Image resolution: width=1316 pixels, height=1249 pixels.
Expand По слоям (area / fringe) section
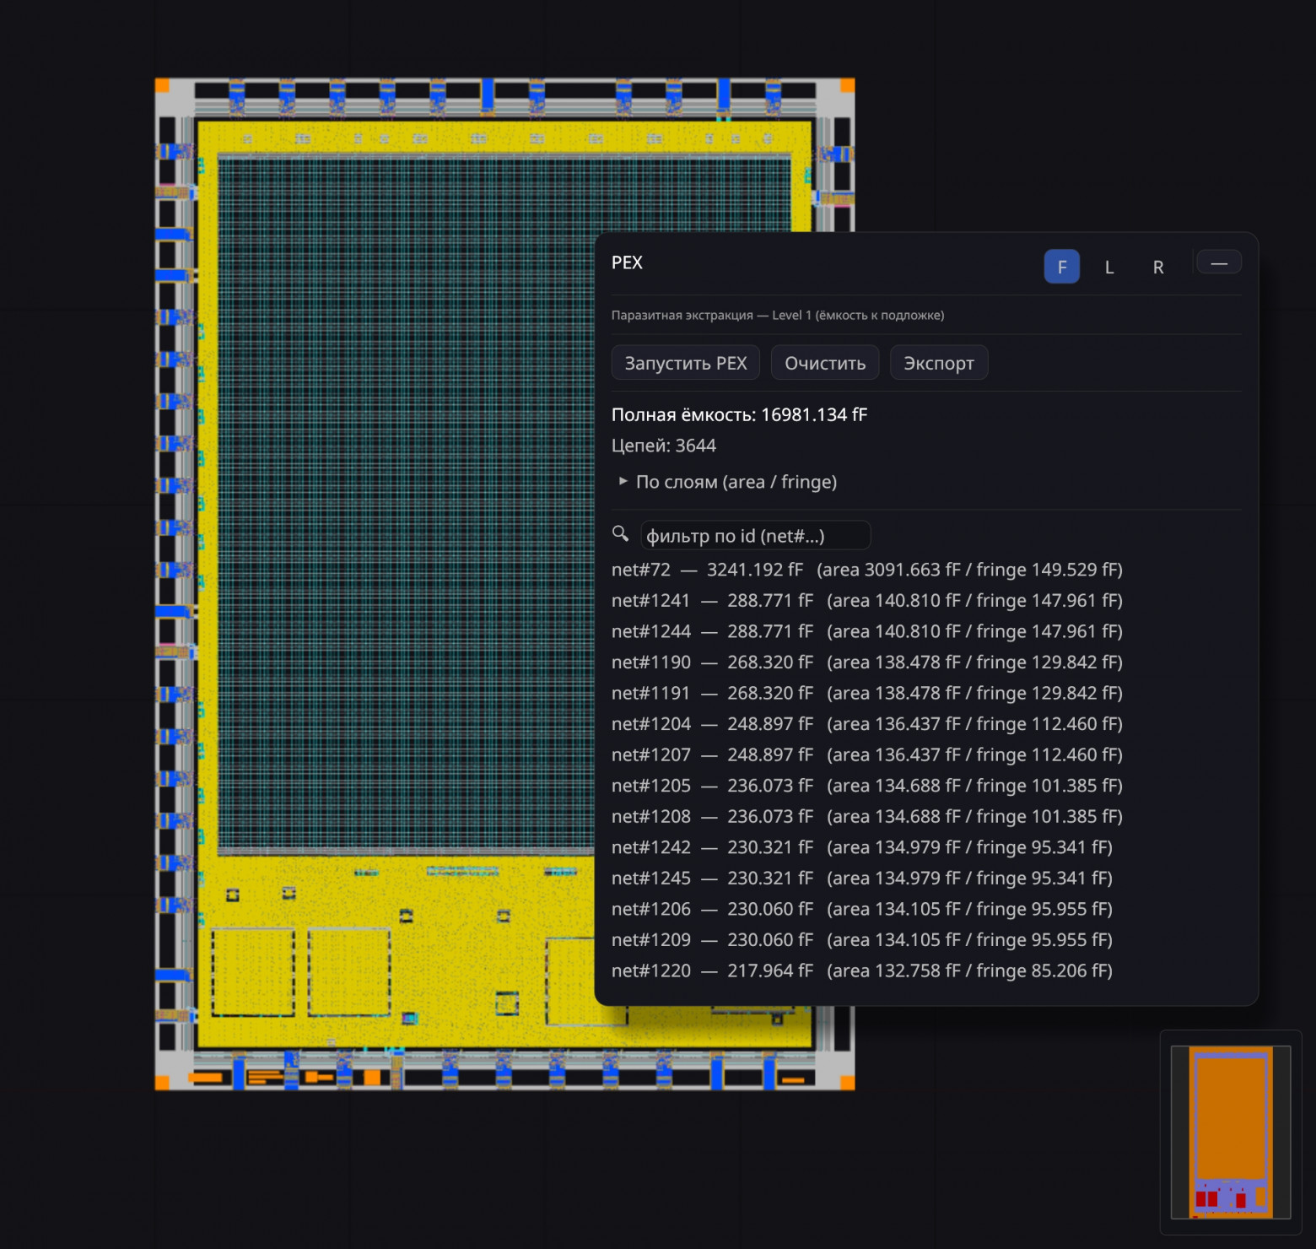[x=728, y=482]
